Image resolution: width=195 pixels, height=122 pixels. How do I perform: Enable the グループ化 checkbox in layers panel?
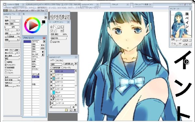(x=62, y=68)
